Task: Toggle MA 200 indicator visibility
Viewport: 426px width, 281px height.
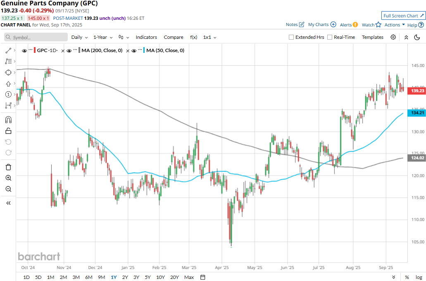Action: (69, 51)
